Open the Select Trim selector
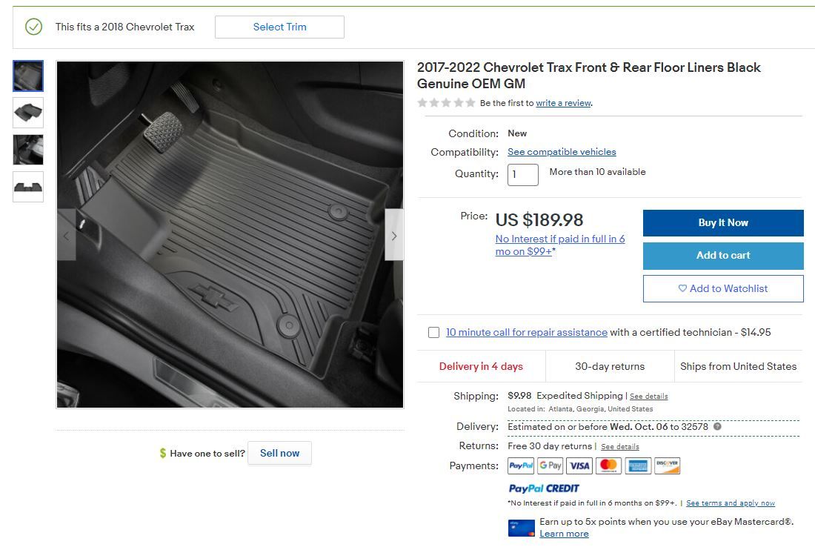 [279, 27]
